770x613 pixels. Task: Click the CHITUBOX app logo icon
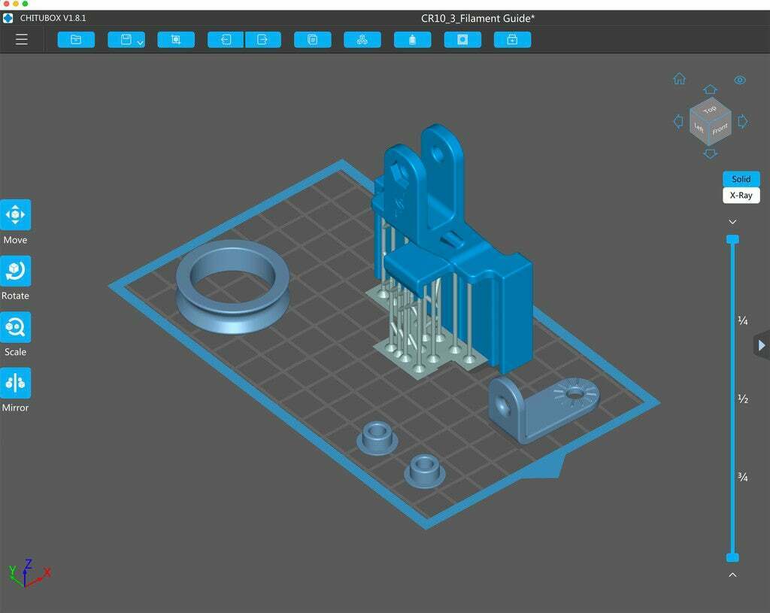(x=8, y=18)
